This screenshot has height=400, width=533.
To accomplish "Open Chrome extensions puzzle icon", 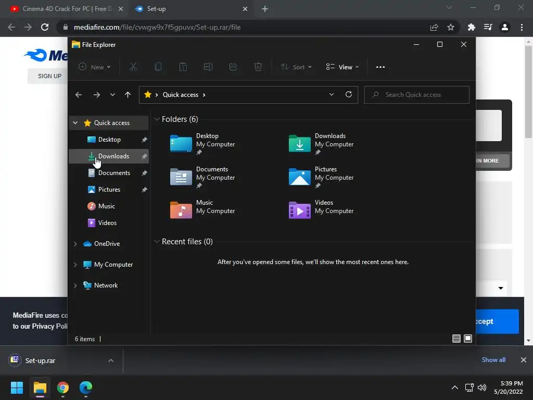I will click(x=471, y=27).
